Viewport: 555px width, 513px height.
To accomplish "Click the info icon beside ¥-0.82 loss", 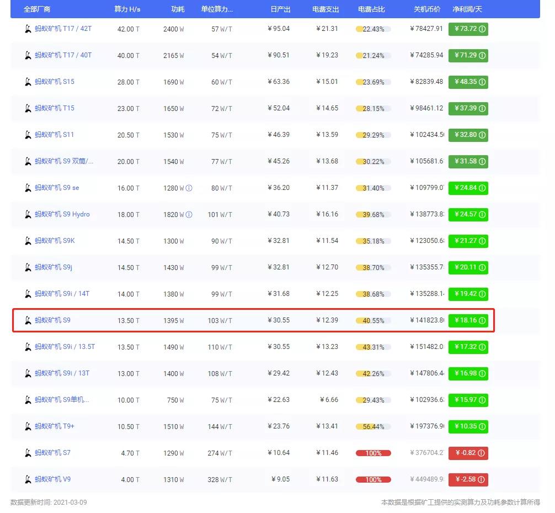I will [482, 453].
